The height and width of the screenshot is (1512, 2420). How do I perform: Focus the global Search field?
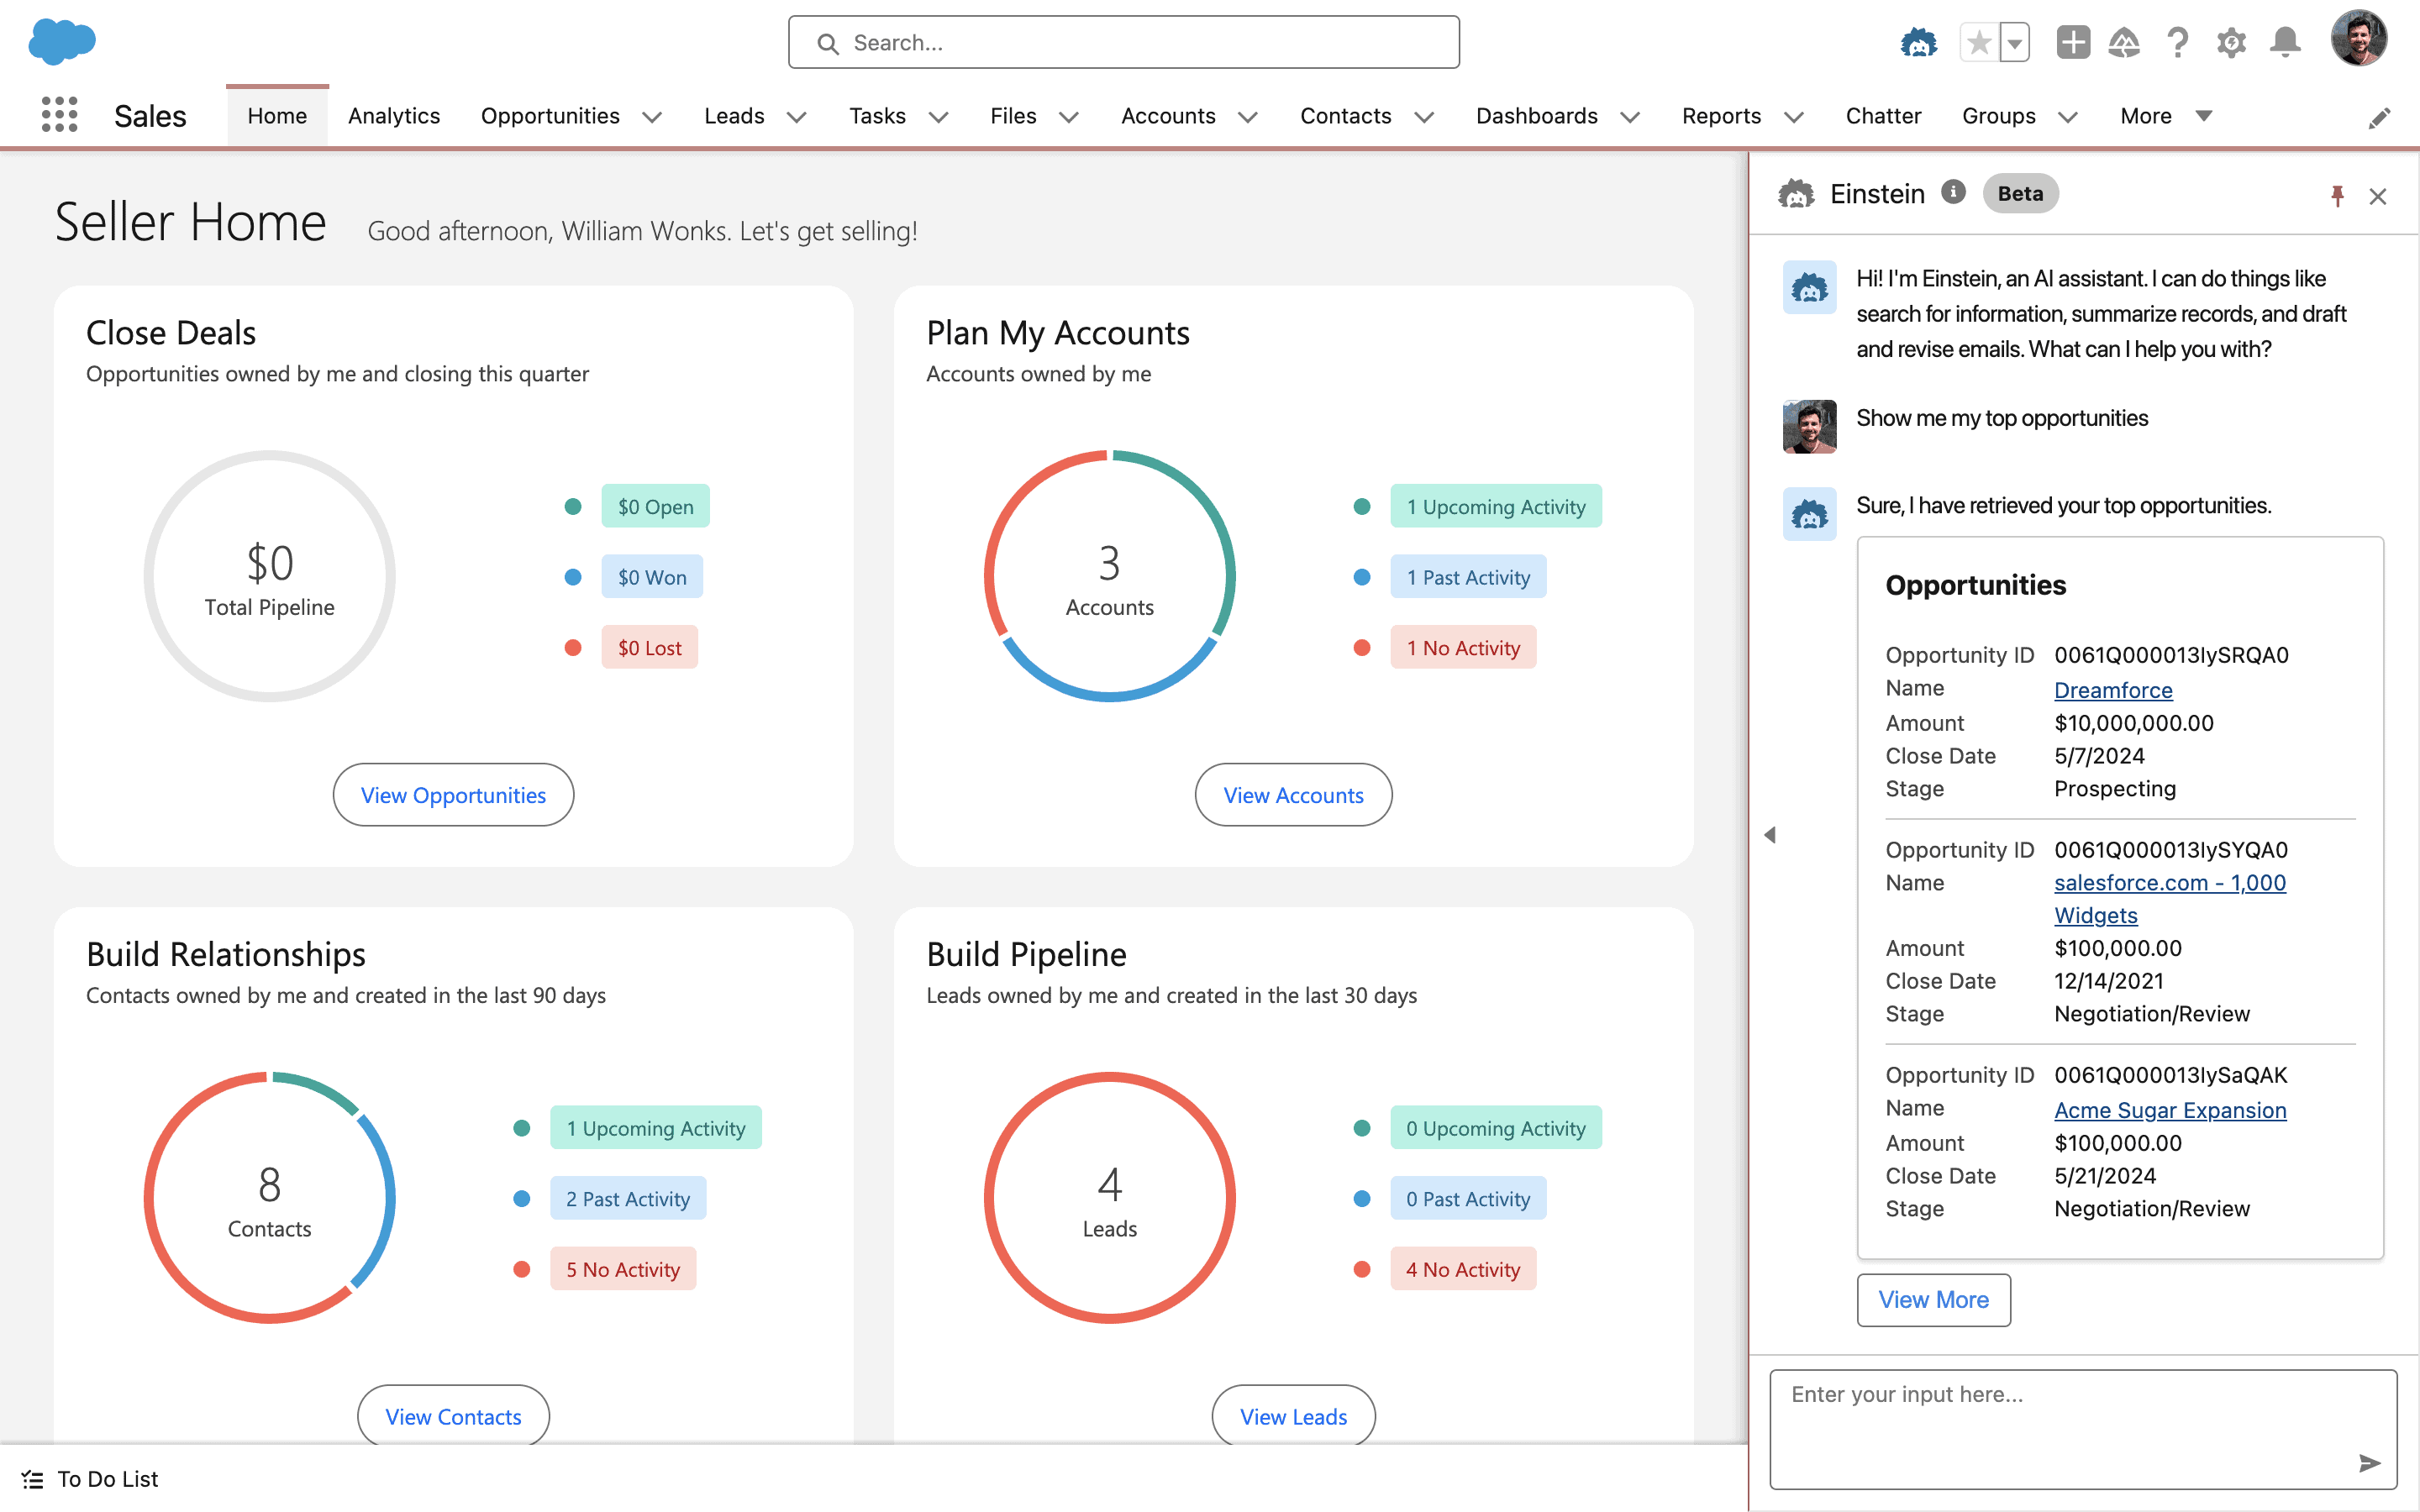[x=1123, y=42]
